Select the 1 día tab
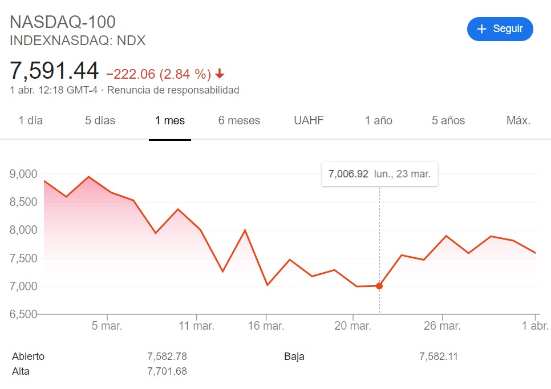Image resolution: width=551 pixels, height=389 pixels. pyautogui.click(x=31, y=120)
